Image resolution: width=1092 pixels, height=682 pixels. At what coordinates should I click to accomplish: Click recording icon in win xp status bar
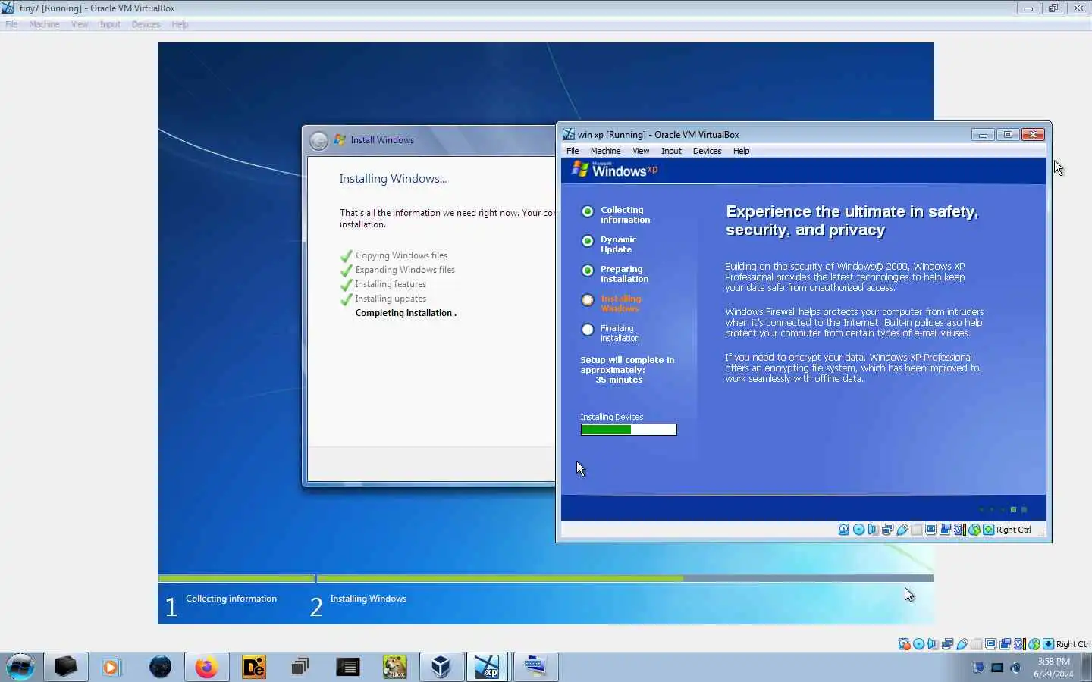[945, 530]
